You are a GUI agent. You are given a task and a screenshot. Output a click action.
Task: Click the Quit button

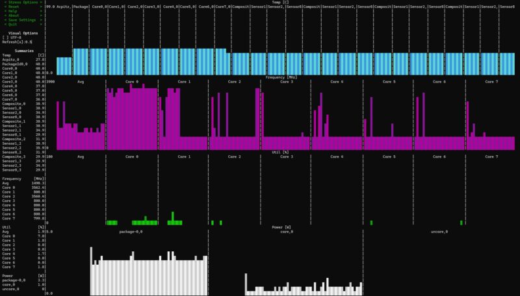(x=23, y=24)
